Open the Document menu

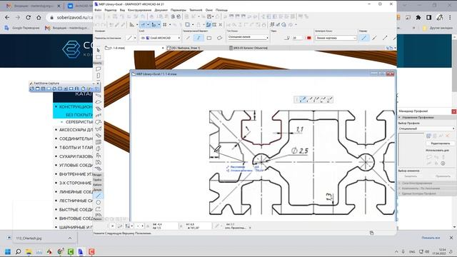[x=161, y=10]
